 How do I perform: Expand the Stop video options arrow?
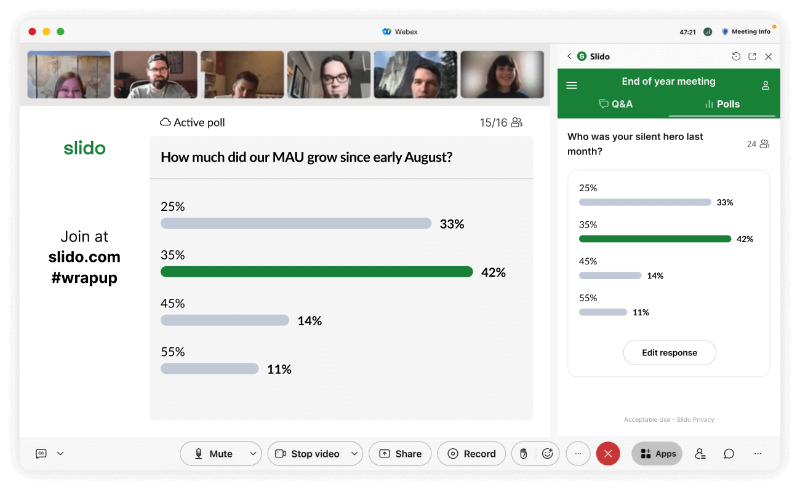pos(354,454)
